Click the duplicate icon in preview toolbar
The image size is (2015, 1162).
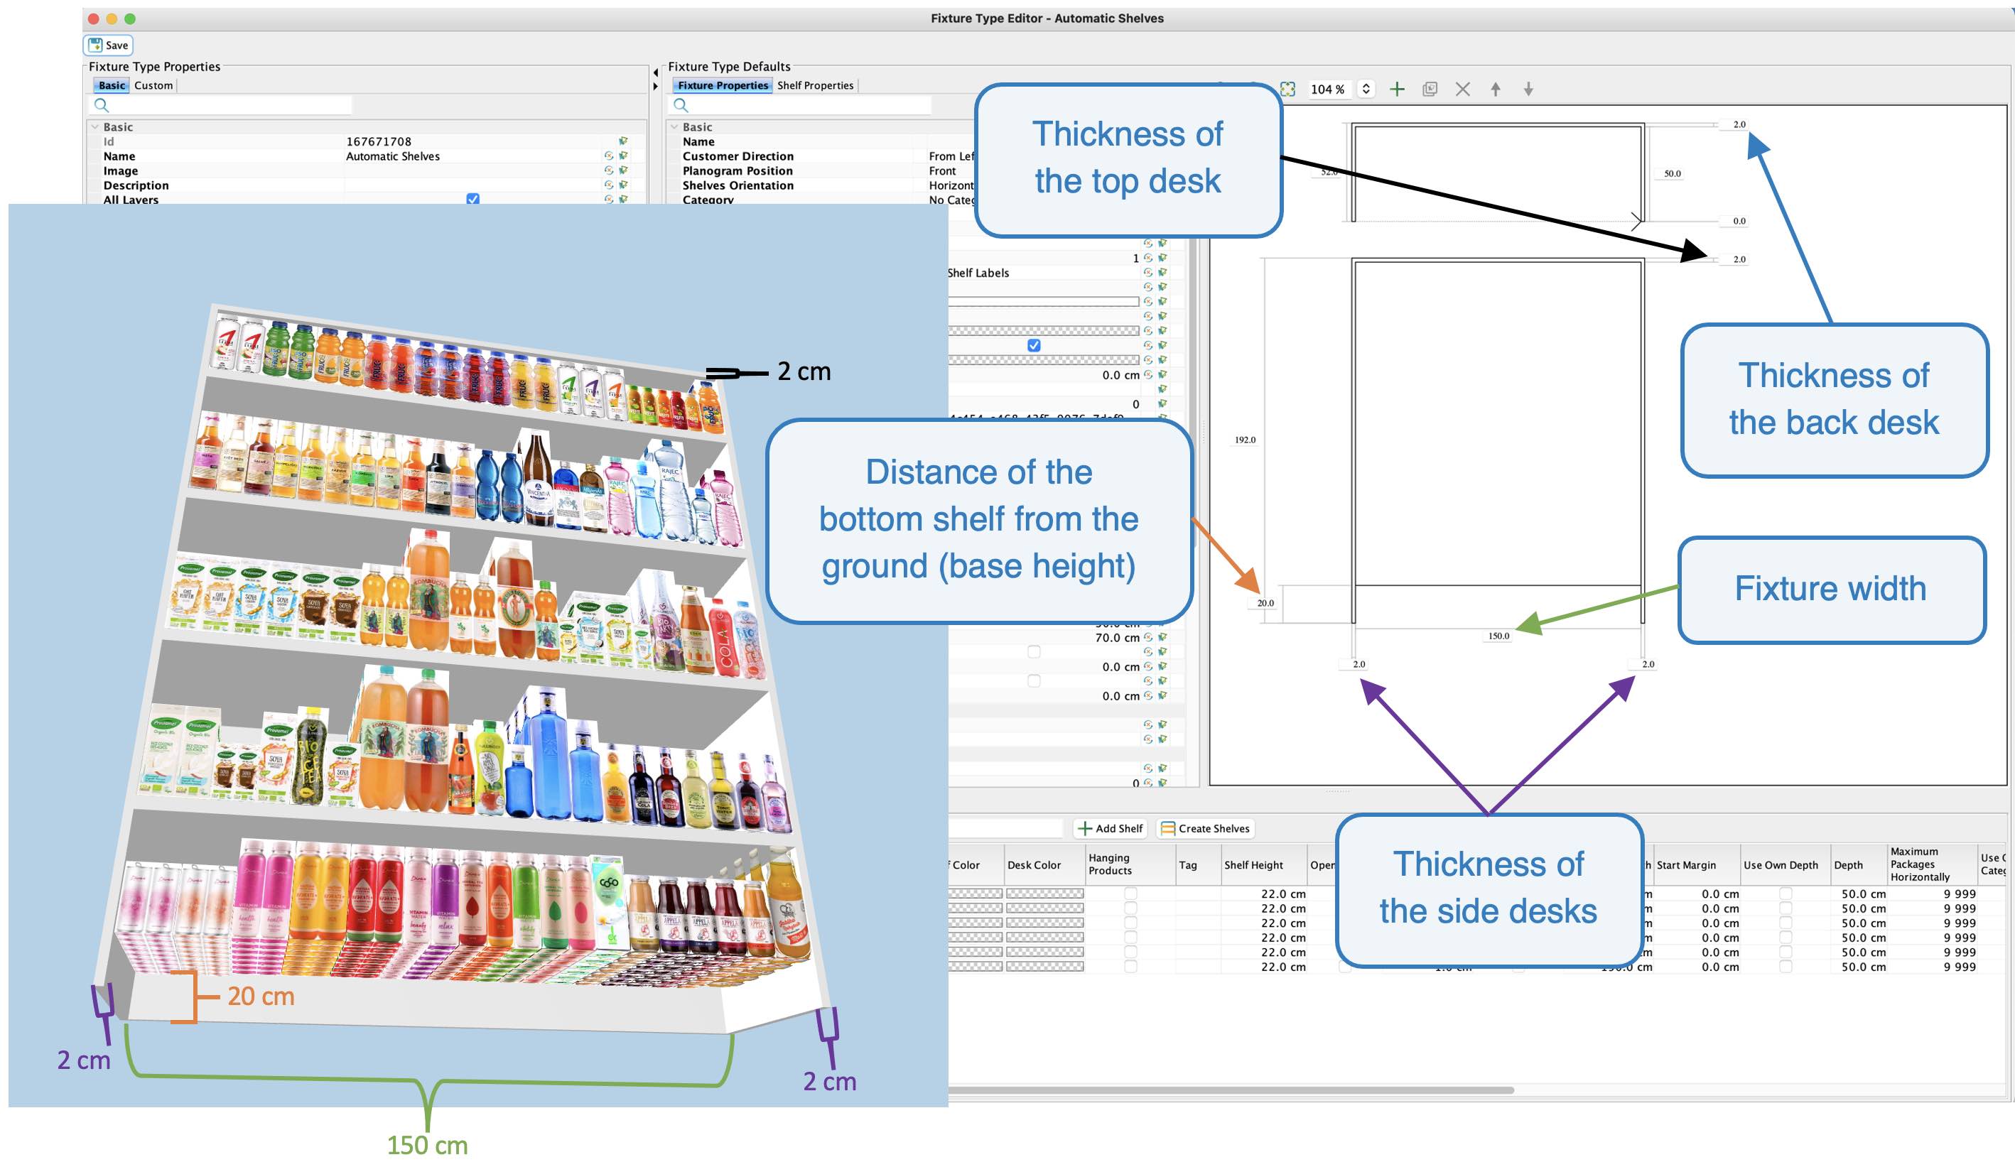(1430, 89)
